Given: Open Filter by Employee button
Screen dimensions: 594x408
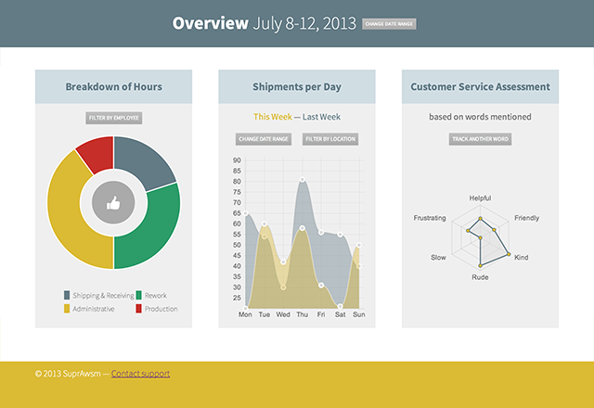Looking at the screenshot, I should [x=113, y=118].
